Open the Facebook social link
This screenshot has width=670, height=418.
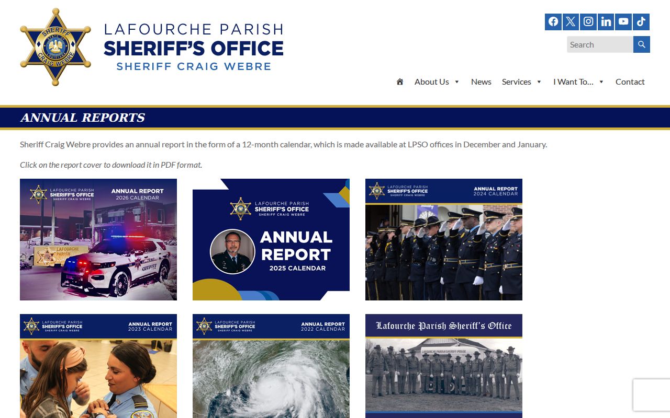(553, 22)
